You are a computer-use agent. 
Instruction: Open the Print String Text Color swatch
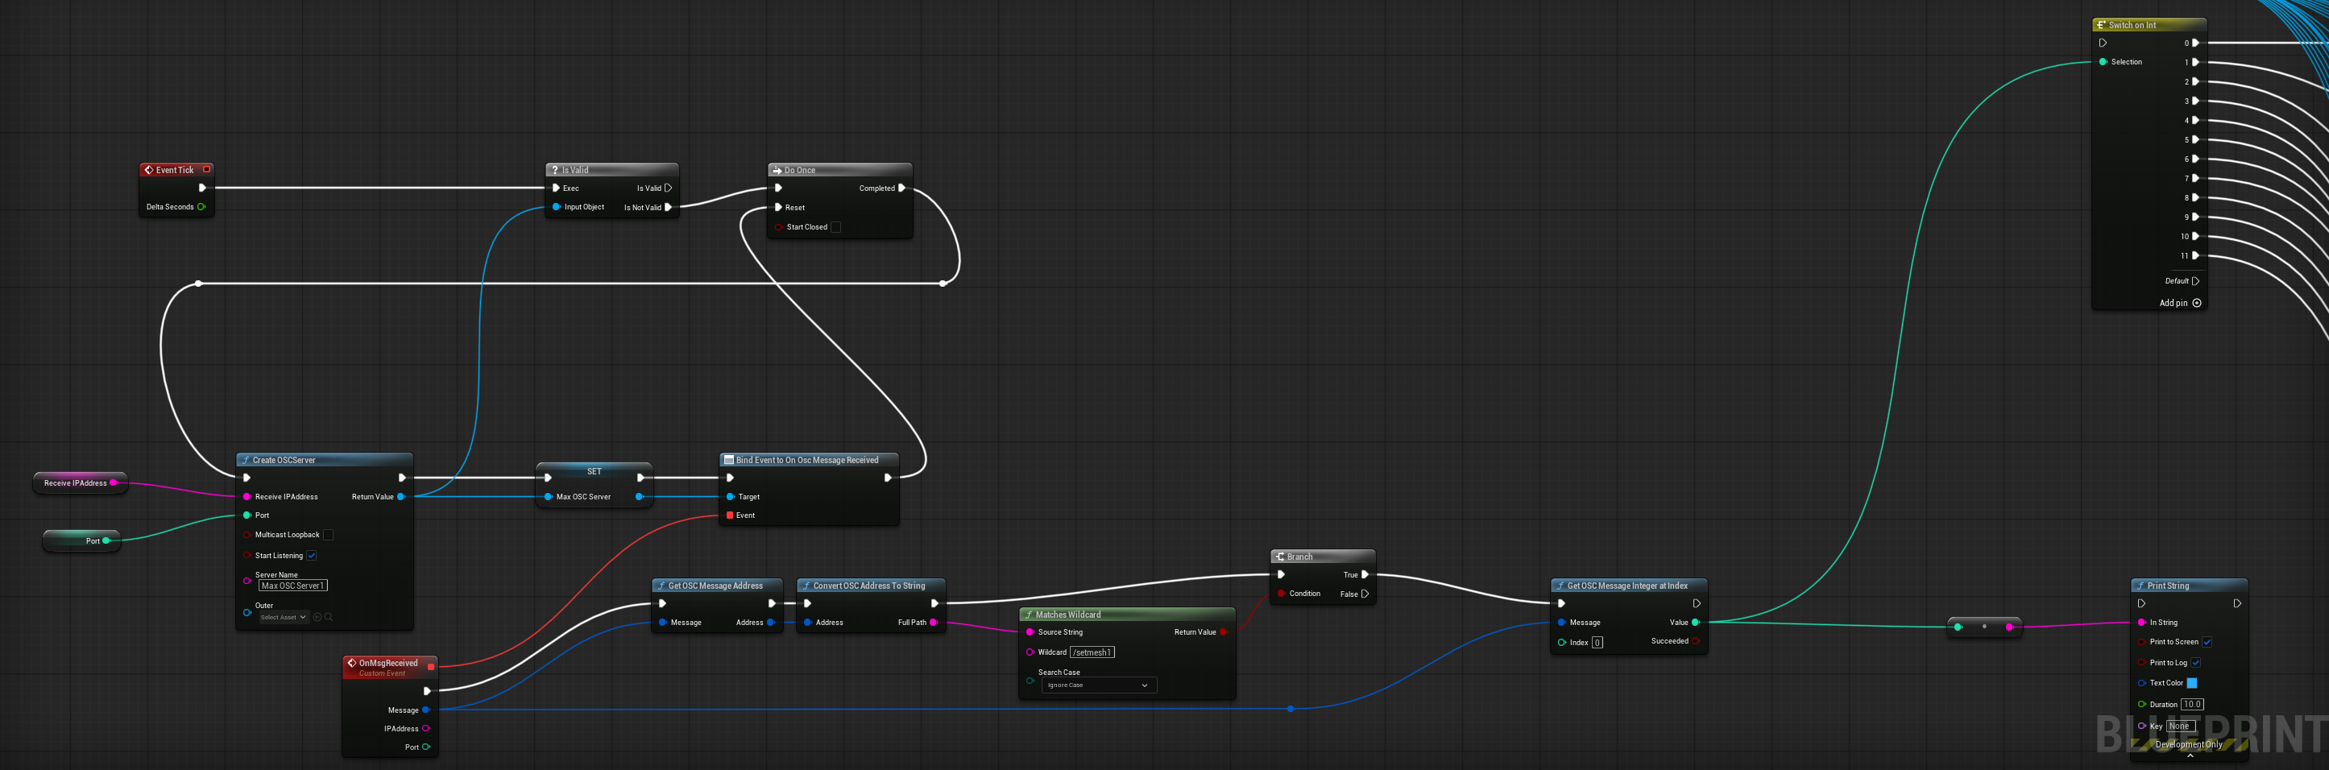point(2191,683)
